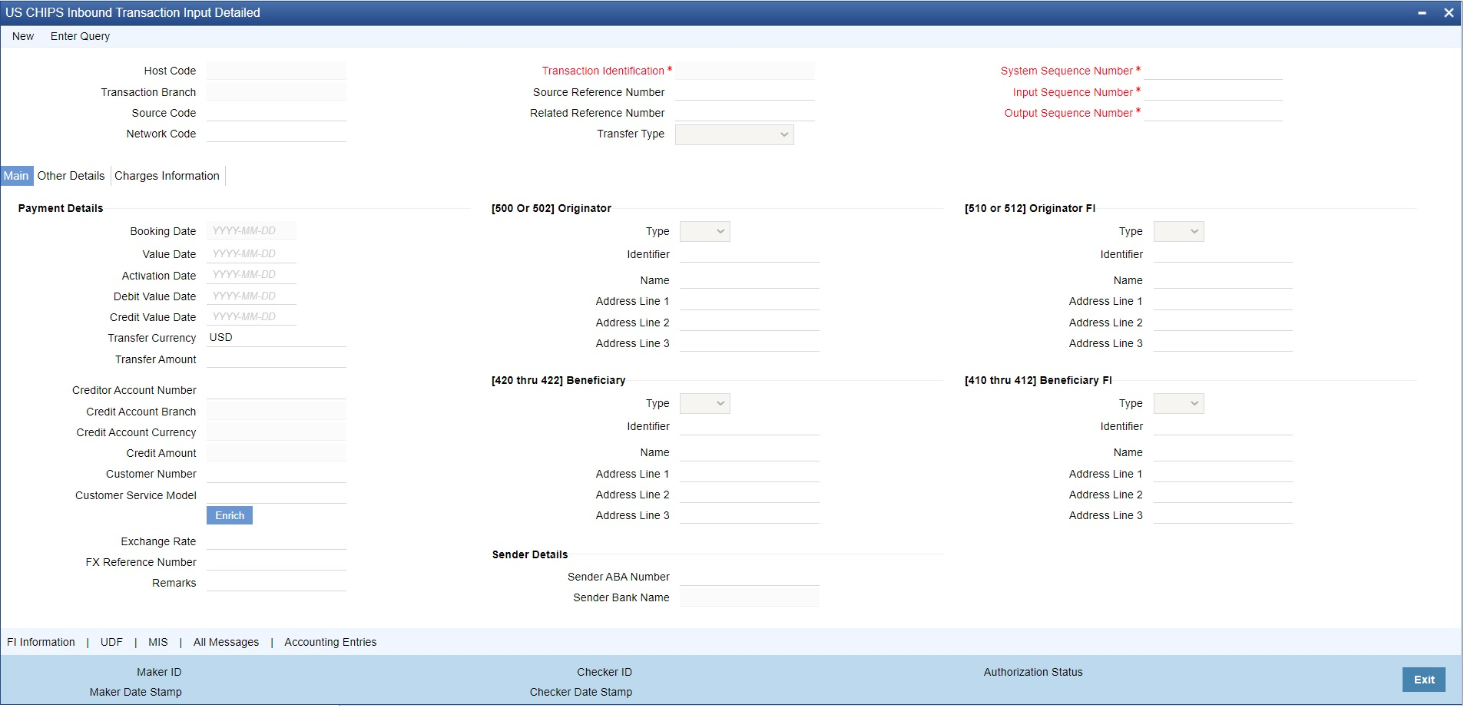Click the Sender Bank Name field

tap(750, 597)
